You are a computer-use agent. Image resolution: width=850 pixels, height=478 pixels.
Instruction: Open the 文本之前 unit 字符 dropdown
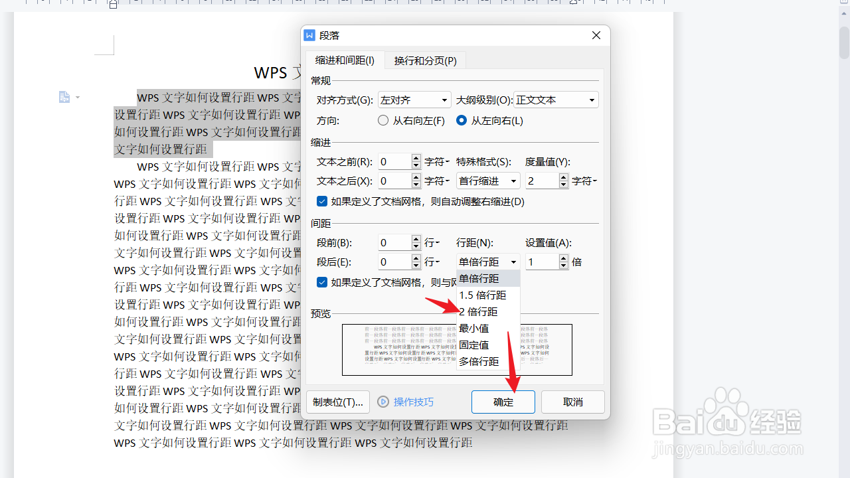[437, 161]
